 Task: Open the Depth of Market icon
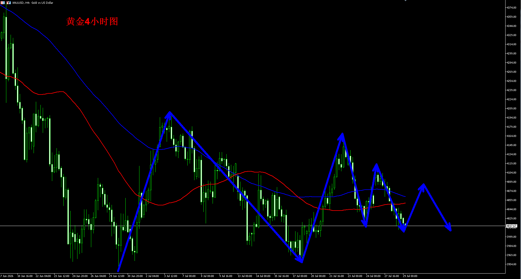tap(9, 3)
